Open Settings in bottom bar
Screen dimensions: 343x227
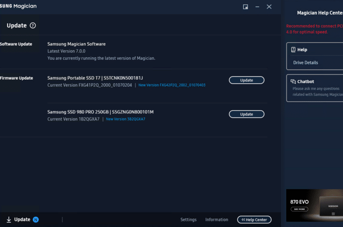click(188, 220)
